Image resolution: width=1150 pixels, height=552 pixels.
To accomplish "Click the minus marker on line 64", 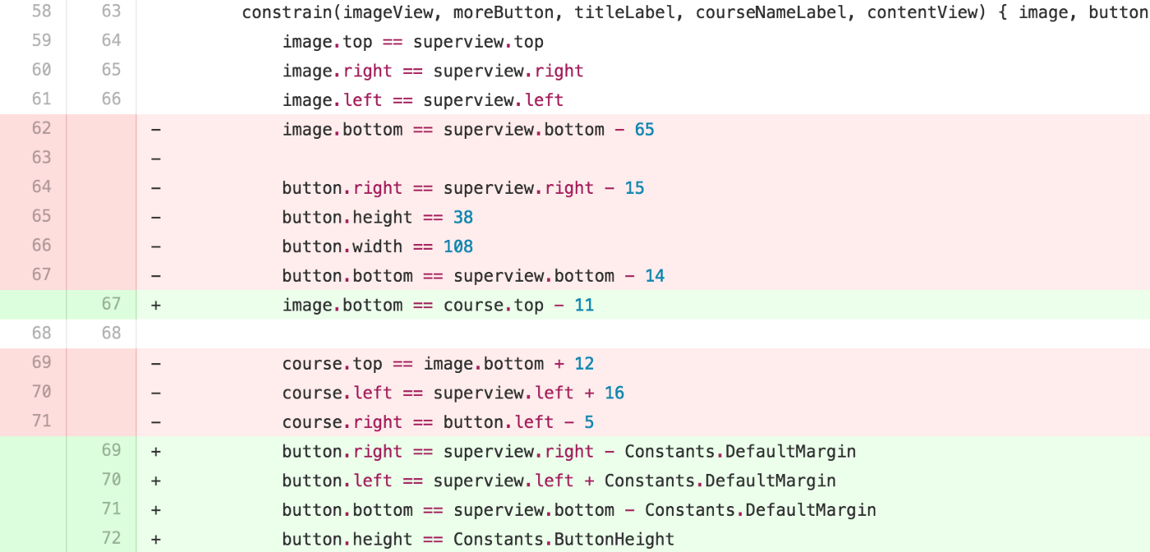I will tap(156, 187).
